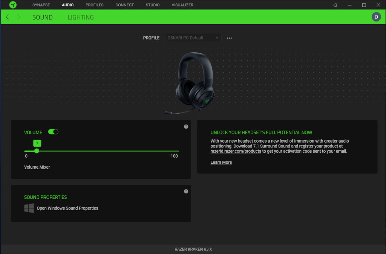Toggle the Volume switch off
The width and height of the screenshot is (386, 254).
pos(53,132)
